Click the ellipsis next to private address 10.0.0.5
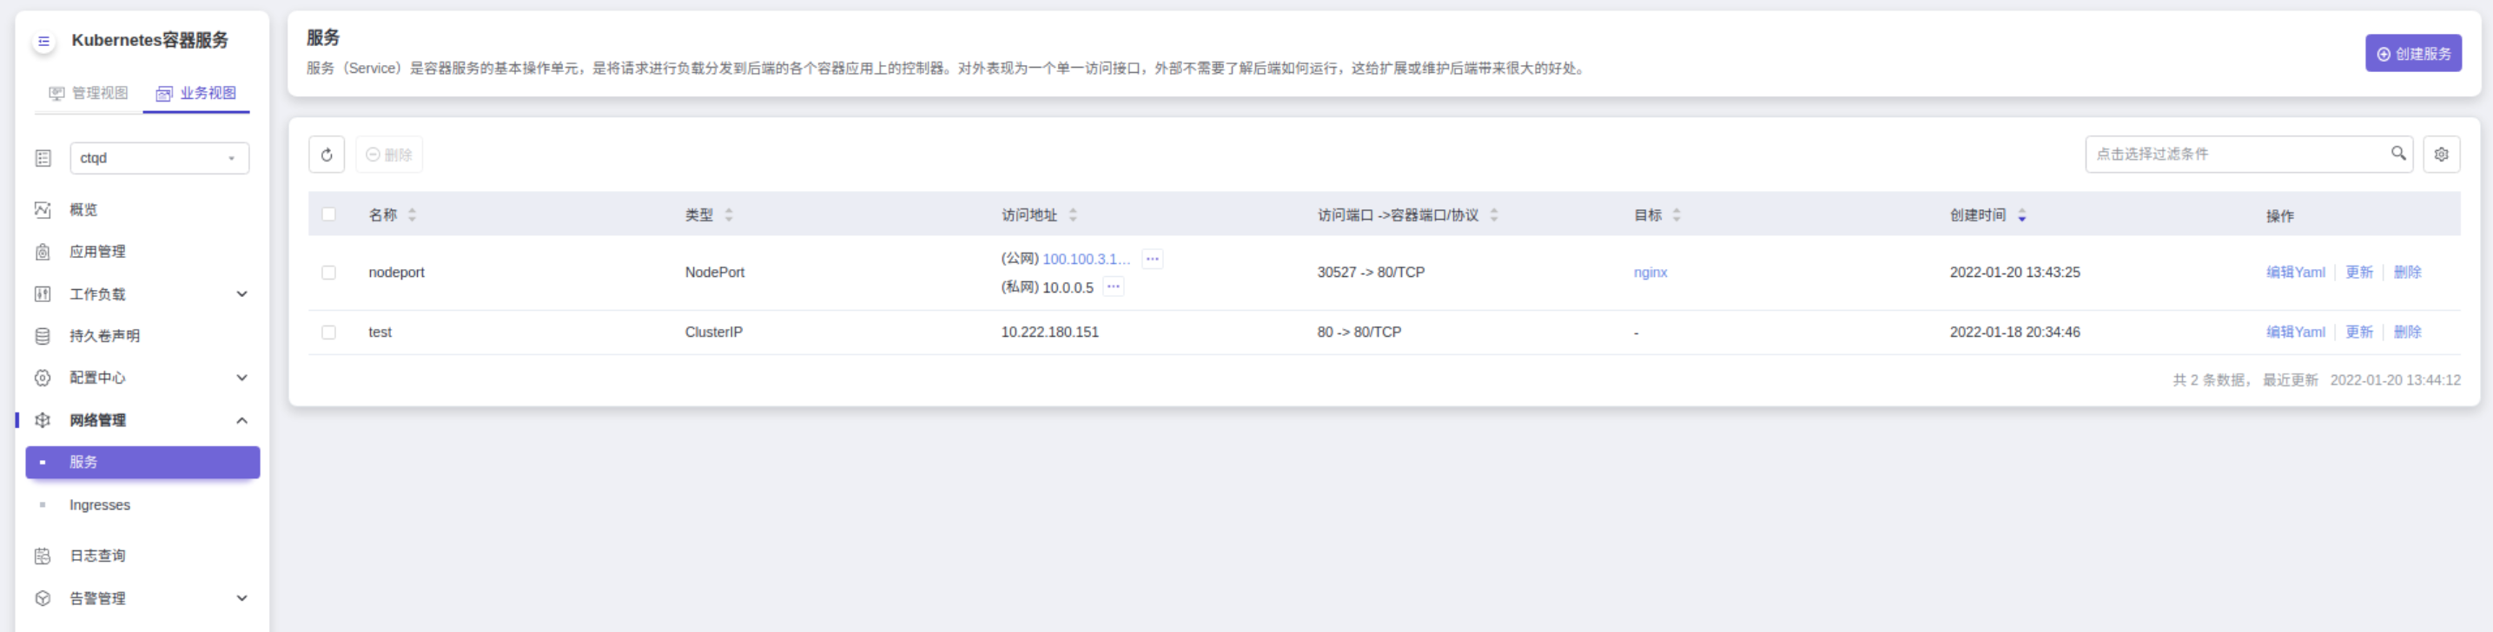The width and height of the screenshot is (2493, 632). tap(1113, 287)
